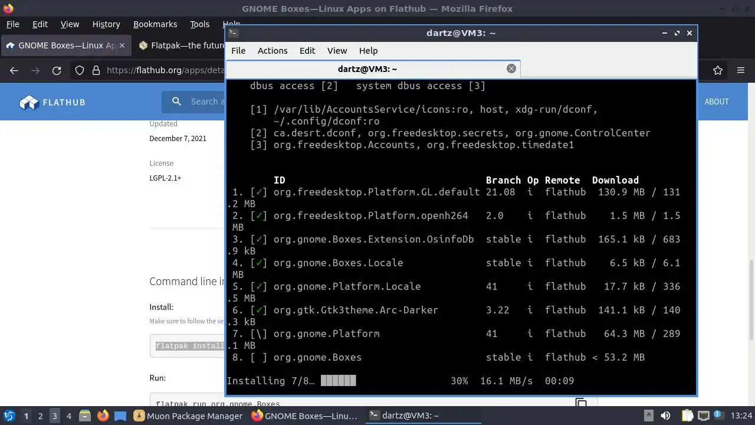Open the terminal Edit menu
755x425 pixels.
click(307, 51)
